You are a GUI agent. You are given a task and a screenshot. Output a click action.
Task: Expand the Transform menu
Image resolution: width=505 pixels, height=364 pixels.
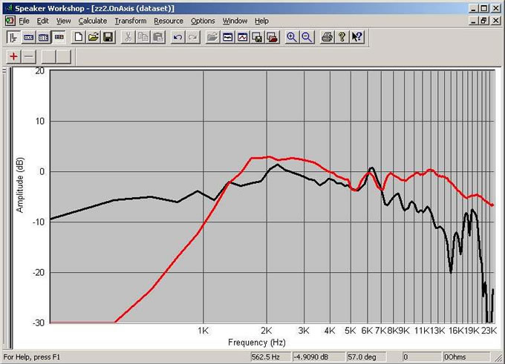[x=130, y=21]
